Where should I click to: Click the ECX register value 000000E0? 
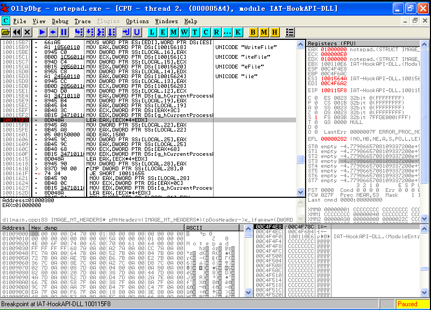[x=334, y=54]
